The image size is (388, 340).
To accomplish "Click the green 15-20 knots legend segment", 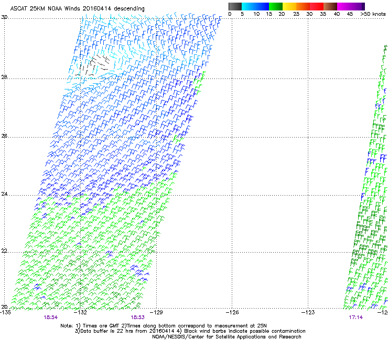I will coord(276,6).
